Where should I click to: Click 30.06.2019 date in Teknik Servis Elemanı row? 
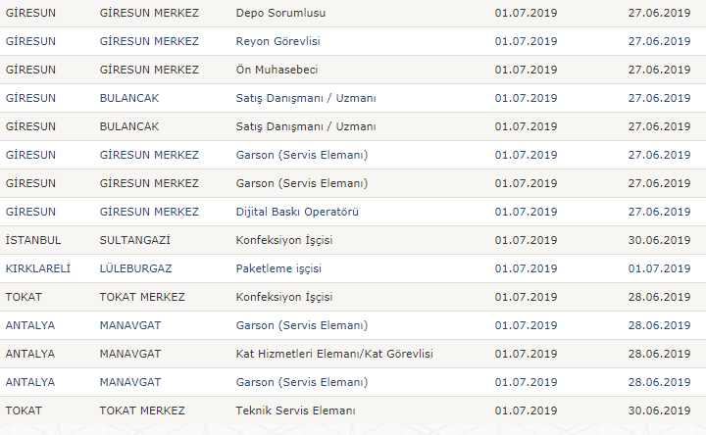coord(659,411)
